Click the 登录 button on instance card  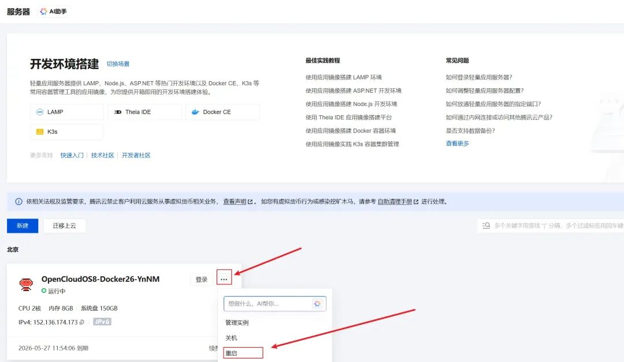click(202, 280)
